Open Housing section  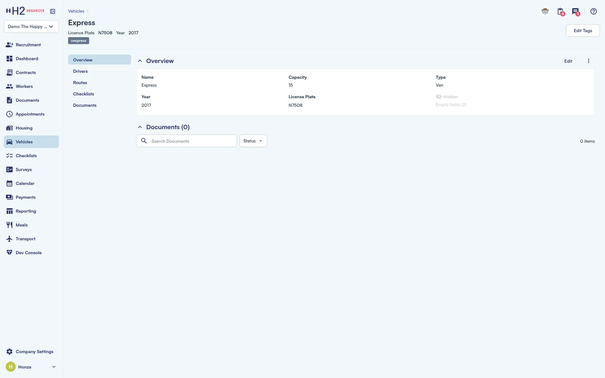(31, 128)
